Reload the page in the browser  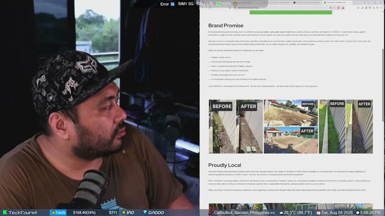210,8
